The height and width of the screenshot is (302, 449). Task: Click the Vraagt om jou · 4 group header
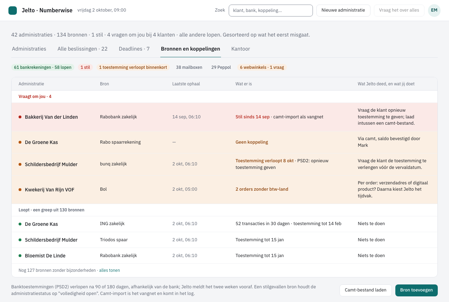[35, 97]
